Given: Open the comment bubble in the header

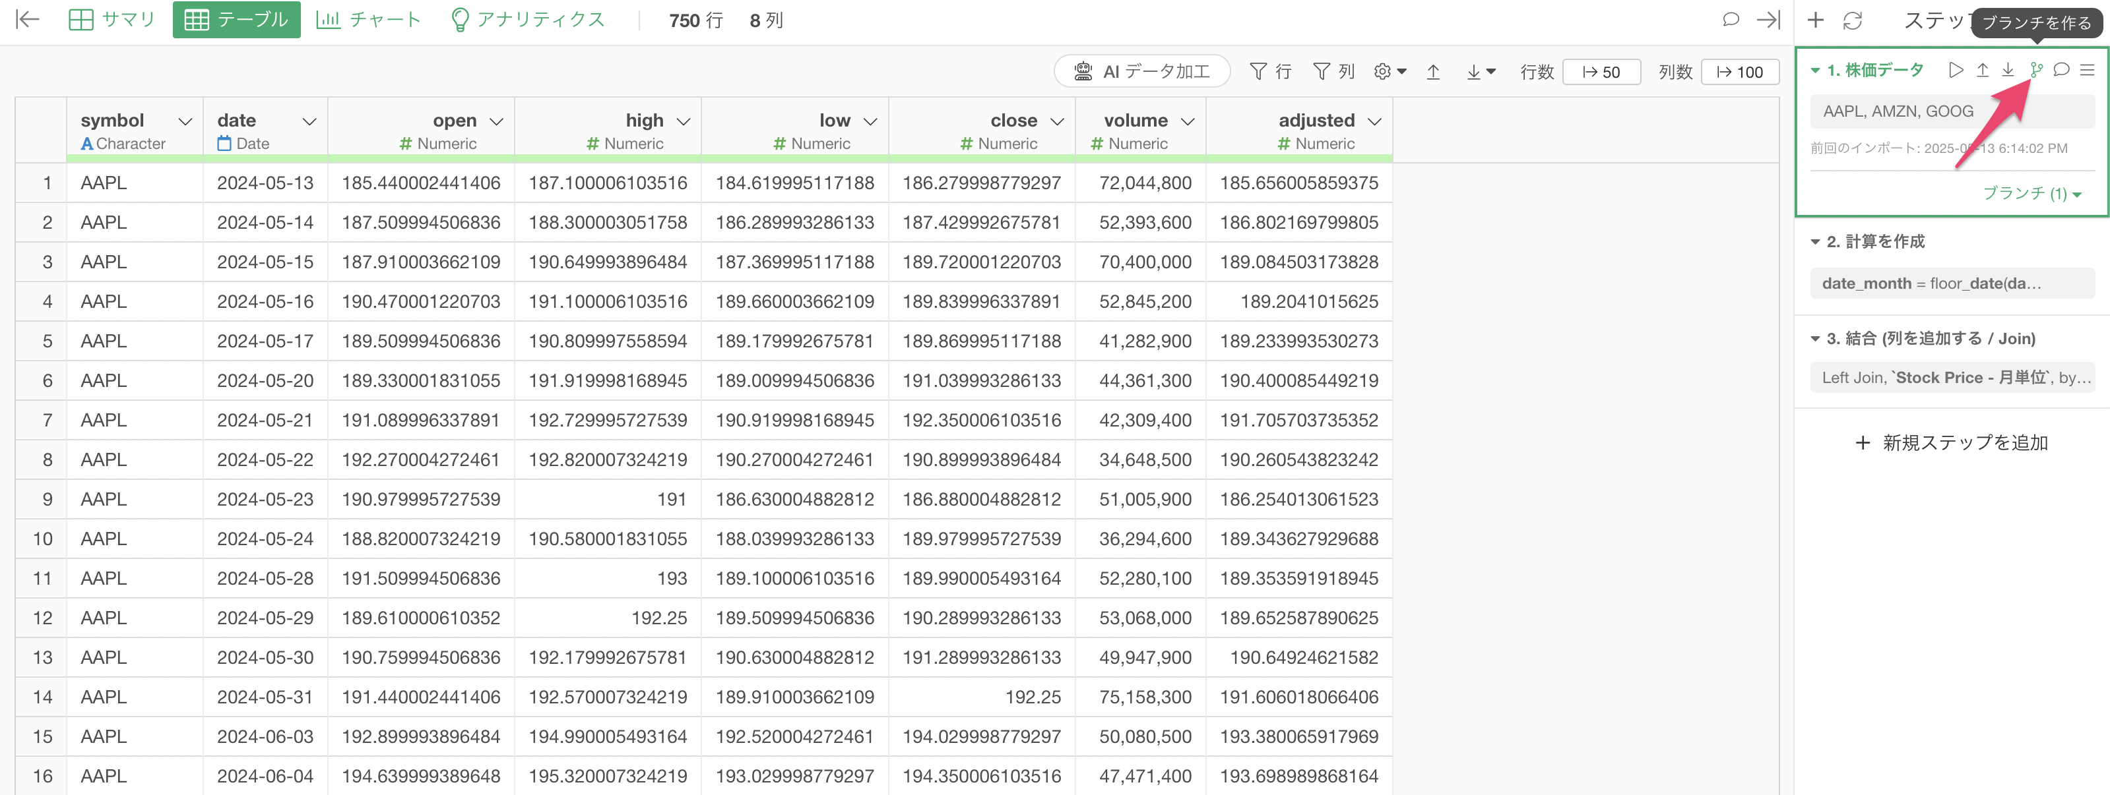Looking at the screenshot, I should click(1731, 20).
